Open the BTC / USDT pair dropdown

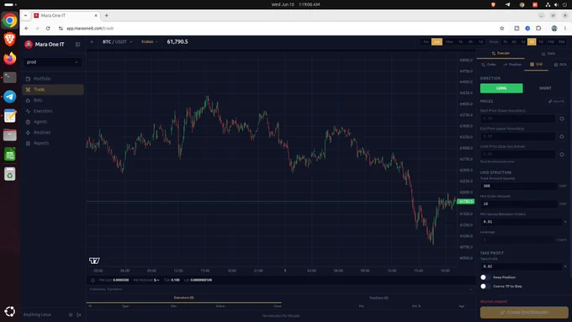pos(117,42)
